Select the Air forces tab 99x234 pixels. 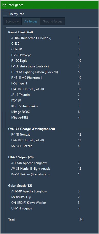pos(31,21)
